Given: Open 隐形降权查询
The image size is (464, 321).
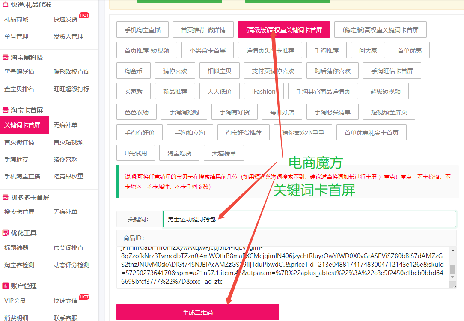Looking at the screenshot, I should click(x=71, y=72).
